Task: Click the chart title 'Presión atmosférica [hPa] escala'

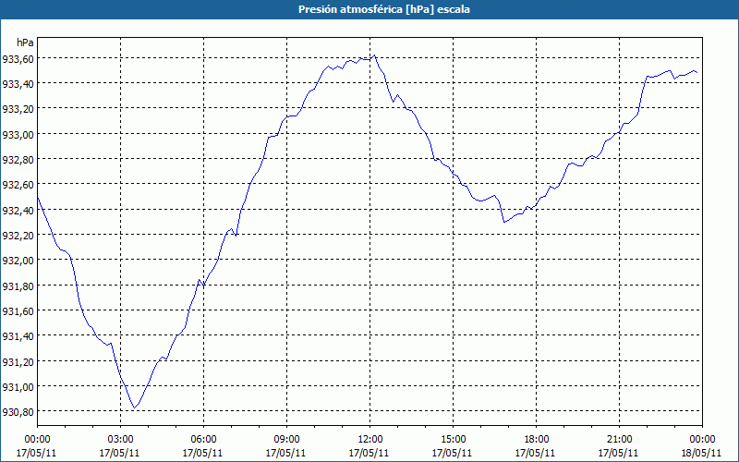Action: [383, 9]
